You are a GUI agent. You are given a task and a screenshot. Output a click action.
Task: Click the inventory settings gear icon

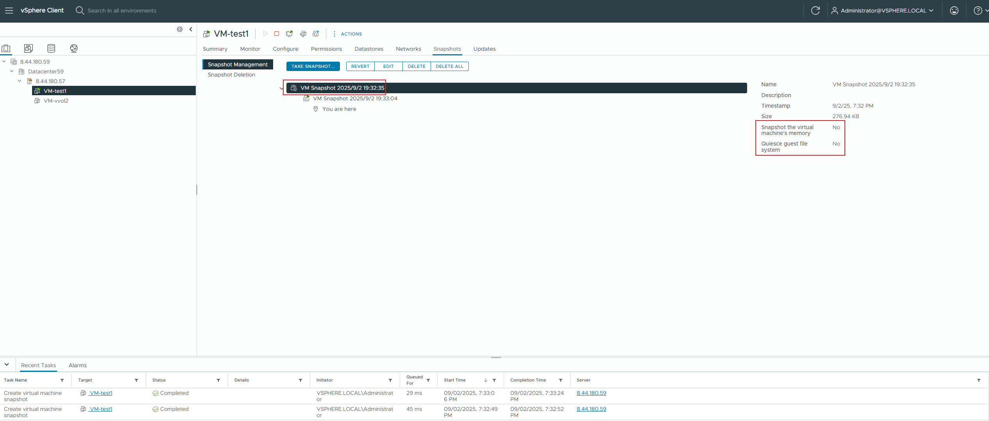coord(180,29)
